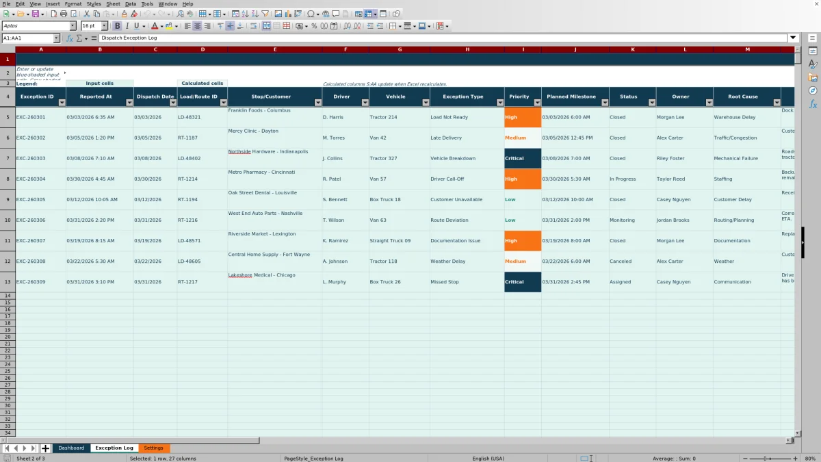Image resolution: width=821 pixels, height=462 pixels.
Task: Switch to the Dashboard sheet tab
Action: (x=71, y=448)
